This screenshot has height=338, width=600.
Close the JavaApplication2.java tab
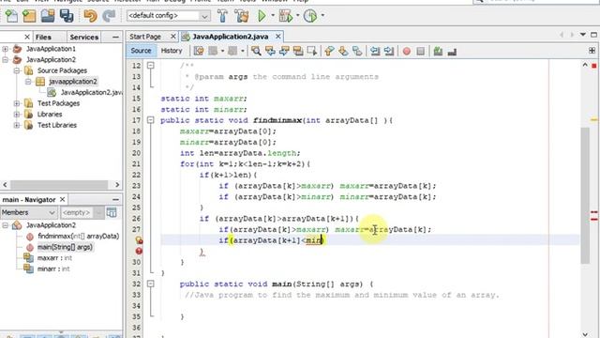coord(278,37)
